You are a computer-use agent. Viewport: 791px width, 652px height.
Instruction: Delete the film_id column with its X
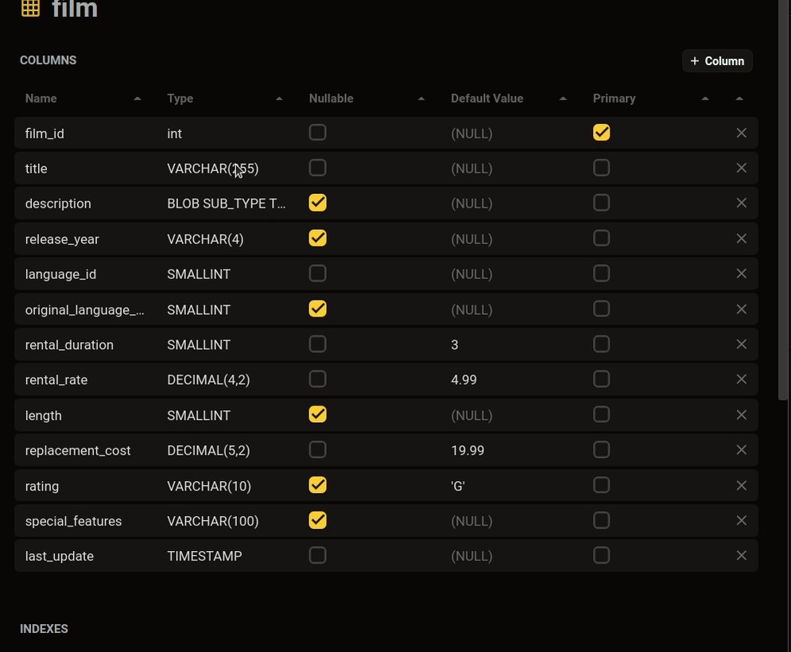[x=741, y=133]
